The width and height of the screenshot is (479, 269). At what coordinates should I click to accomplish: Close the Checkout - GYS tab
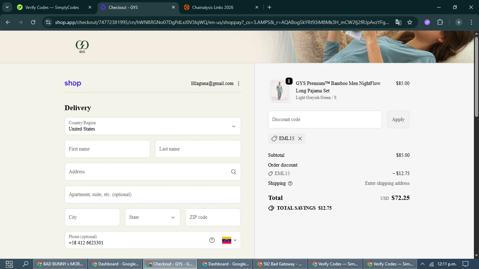click(x=173, y=7)
